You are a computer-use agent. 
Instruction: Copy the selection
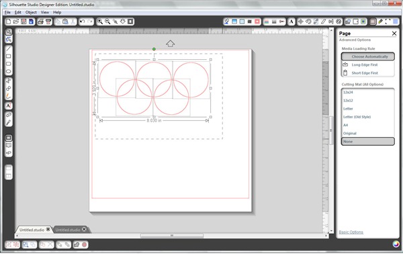click(x=58, y=22)
